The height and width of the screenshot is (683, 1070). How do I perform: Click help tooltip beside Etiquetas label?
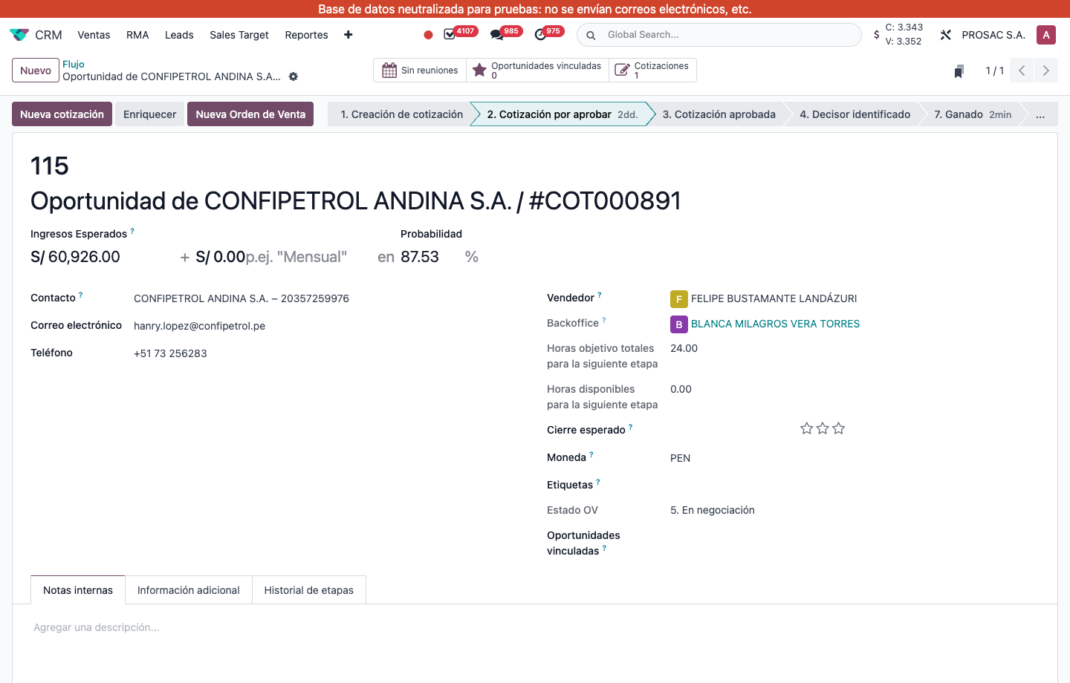coord(598,482)
